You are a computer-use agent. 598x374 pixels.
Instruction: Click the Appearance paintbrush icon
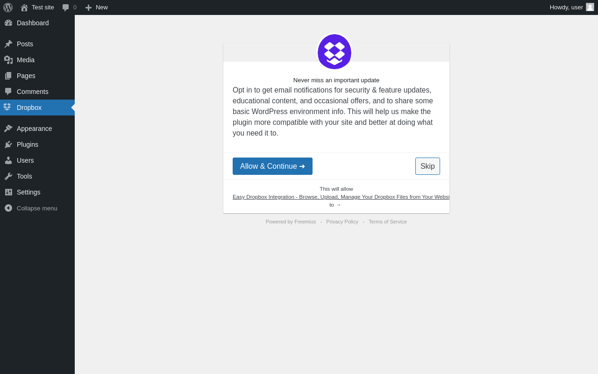[x=8, y=129]
